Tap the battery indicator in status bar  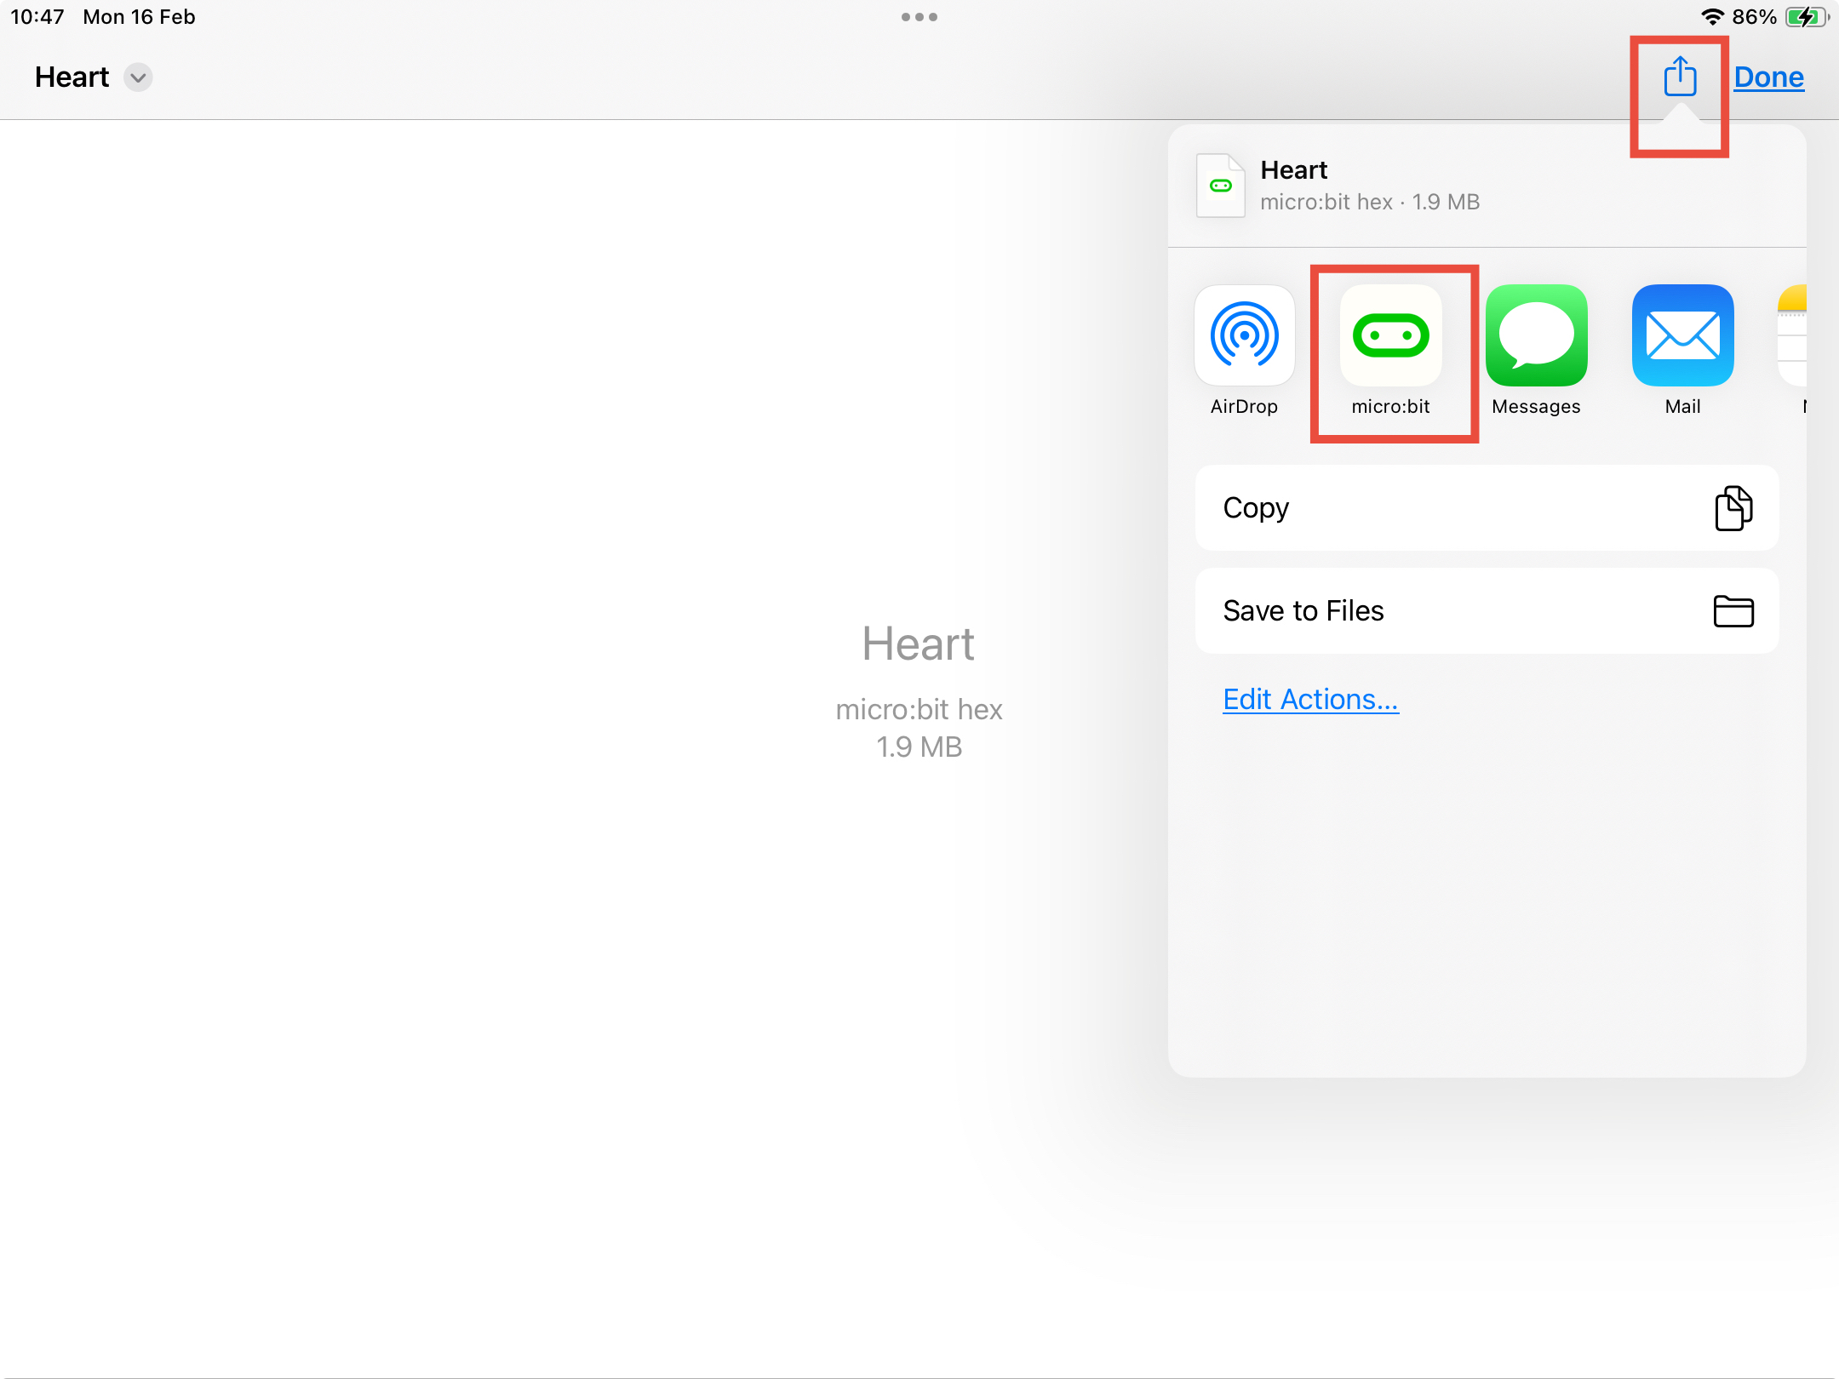[x=1805, y=17]
